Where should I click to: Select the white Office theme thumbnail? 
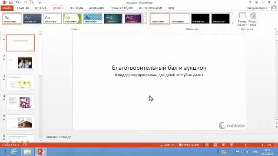point(12,19)
